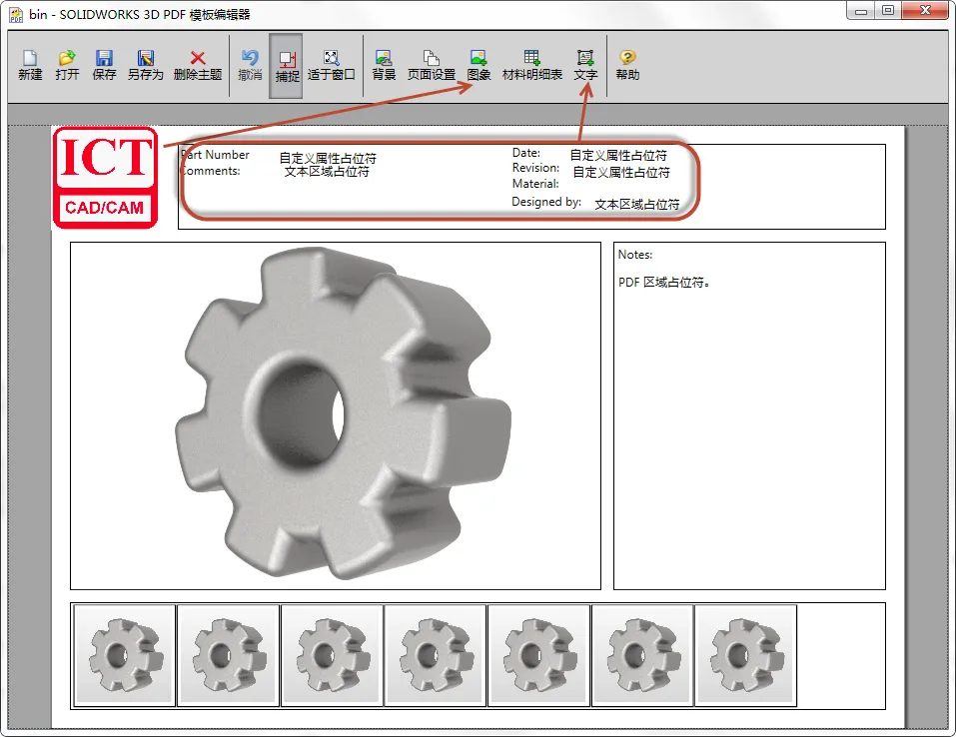Open the 背景 background tool
The height and width of the screenshot is (737, 956).
point(384,65)
